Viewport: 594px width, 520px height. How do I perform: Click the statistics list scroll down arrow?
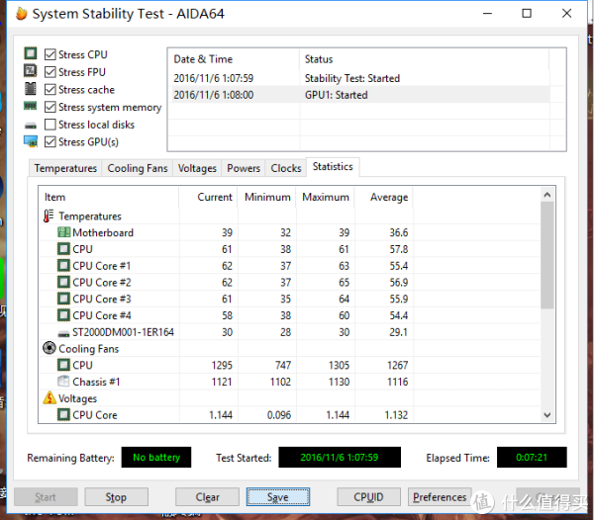pos(547,415)
